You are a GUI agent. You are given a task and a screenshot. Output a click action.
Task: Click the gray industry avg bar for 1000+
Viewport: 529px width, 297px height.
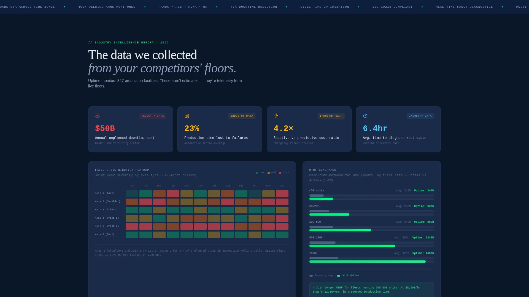[324, 258]
